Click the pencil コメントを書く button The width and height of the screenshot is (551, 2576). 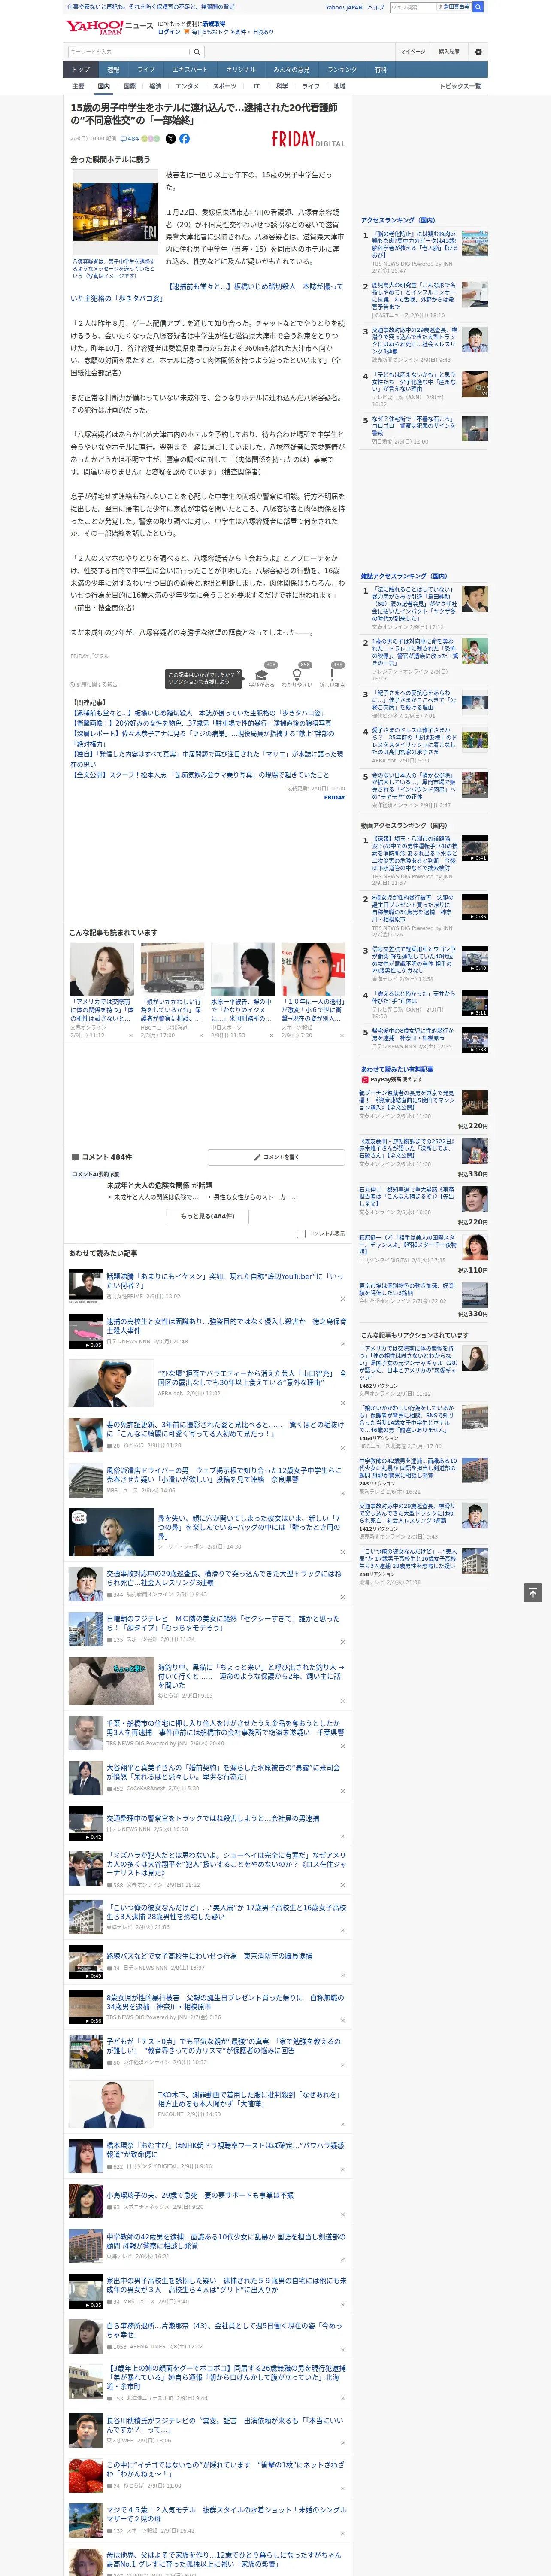276,1157
